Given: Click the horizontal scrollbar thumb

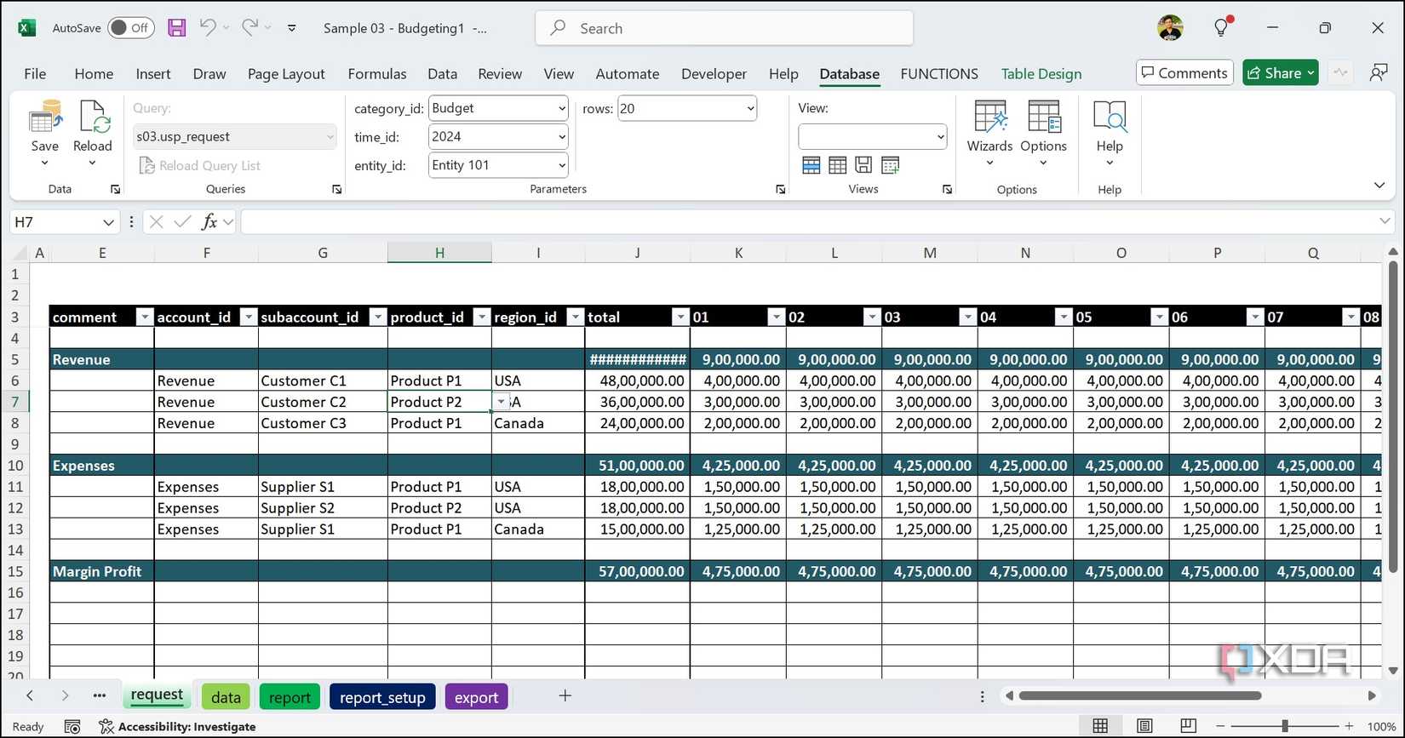Looking at the screenshot, I should coord(1139,695).
